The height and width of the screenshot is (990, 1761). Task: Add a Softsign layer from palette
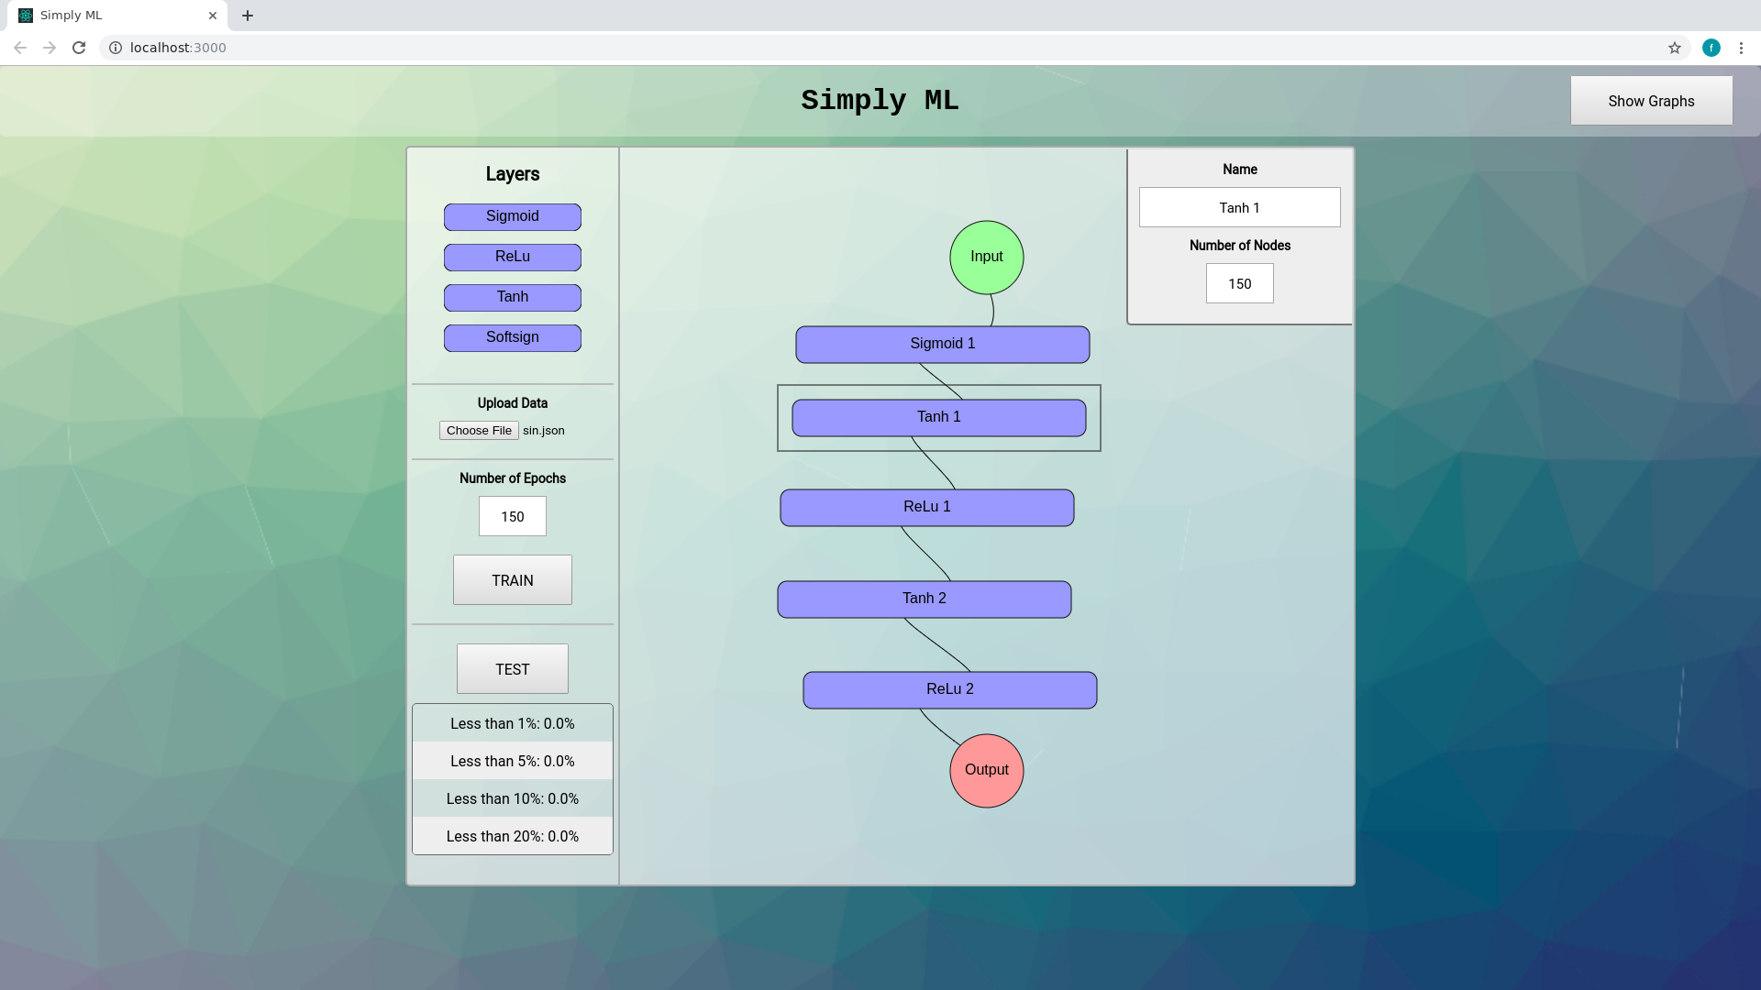pos(512,338)
